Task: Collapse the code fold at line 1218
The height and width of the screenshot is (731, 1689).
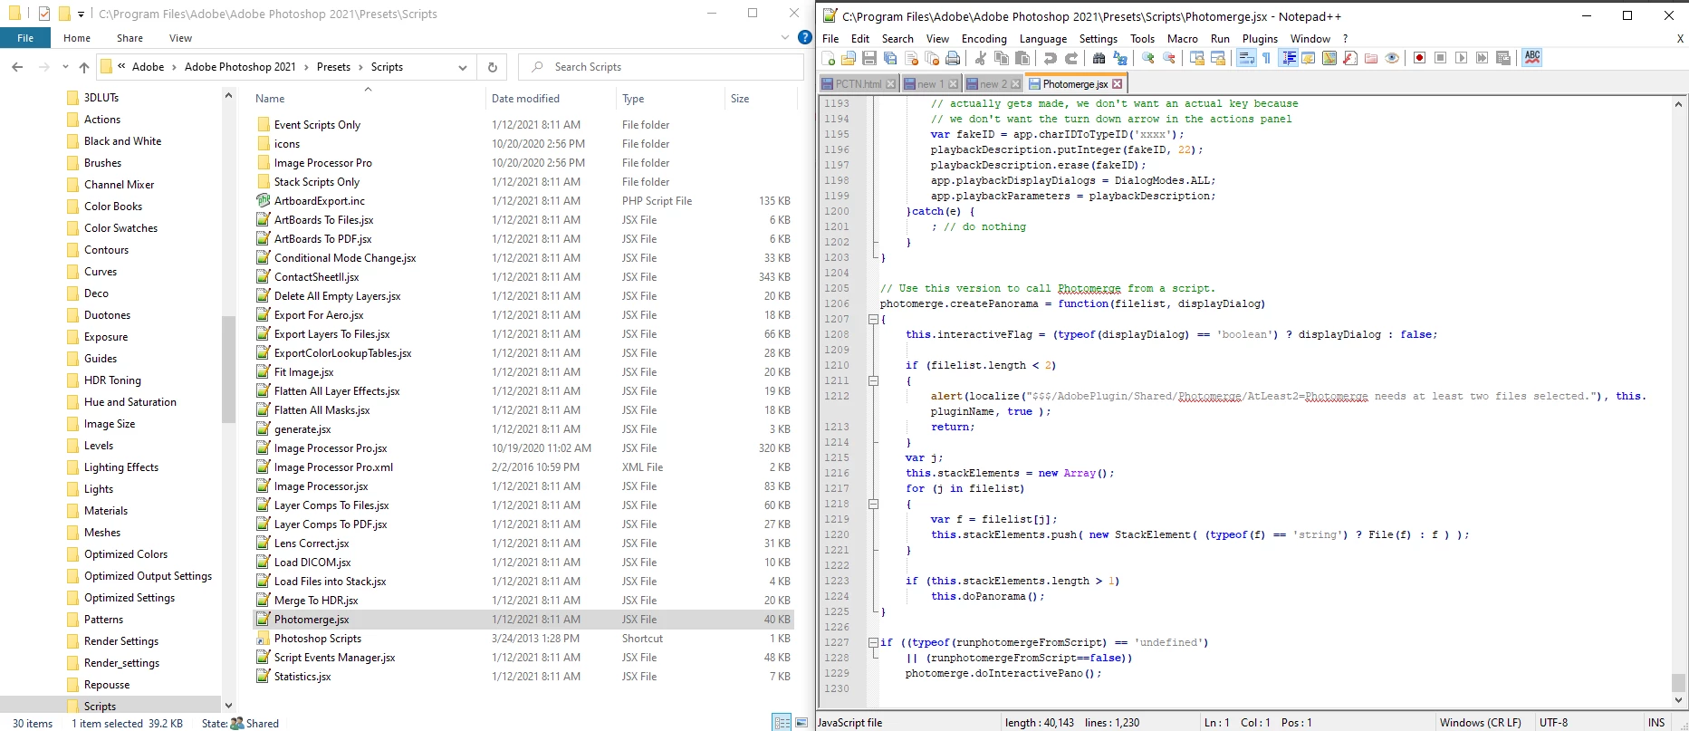Action: 873,504
